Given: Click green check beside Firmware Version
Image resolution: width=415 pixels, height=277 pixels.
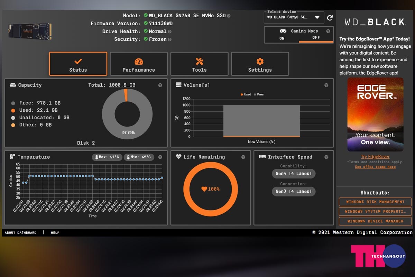Looking at the screenshot, I should (146, 24).
